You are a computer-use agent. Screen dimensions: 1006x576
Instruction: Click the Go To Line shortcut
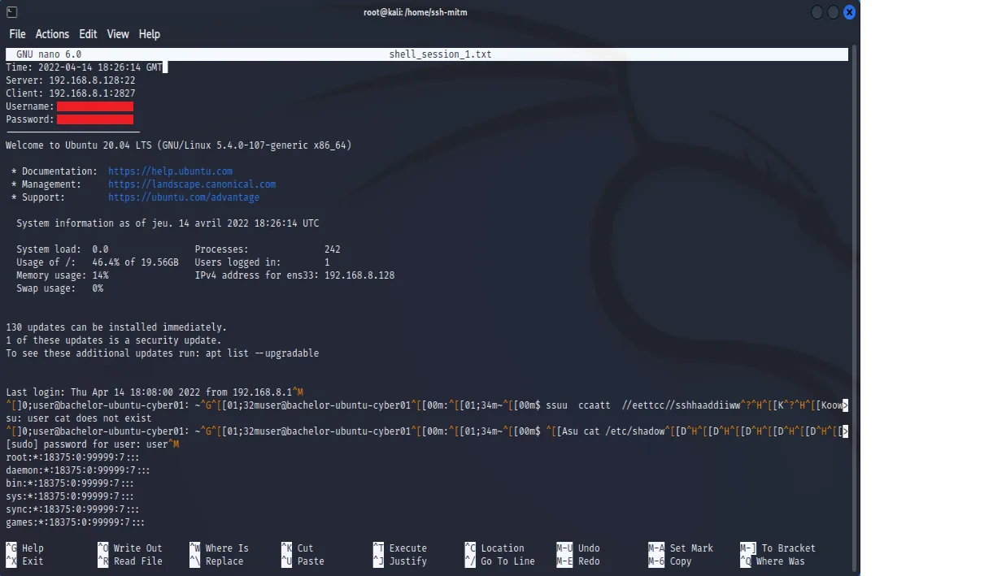(x=500, y=561)
